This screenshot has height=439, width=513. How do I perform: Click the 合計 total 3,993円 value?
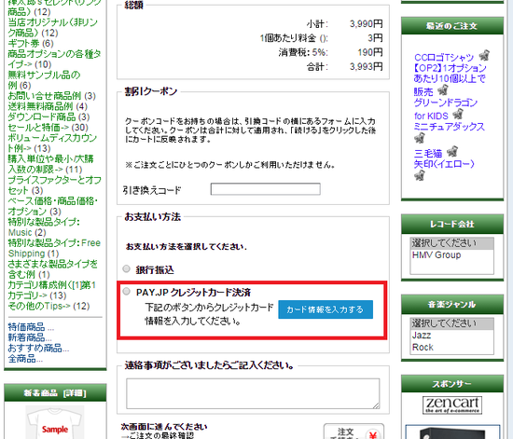click(367, 67)
